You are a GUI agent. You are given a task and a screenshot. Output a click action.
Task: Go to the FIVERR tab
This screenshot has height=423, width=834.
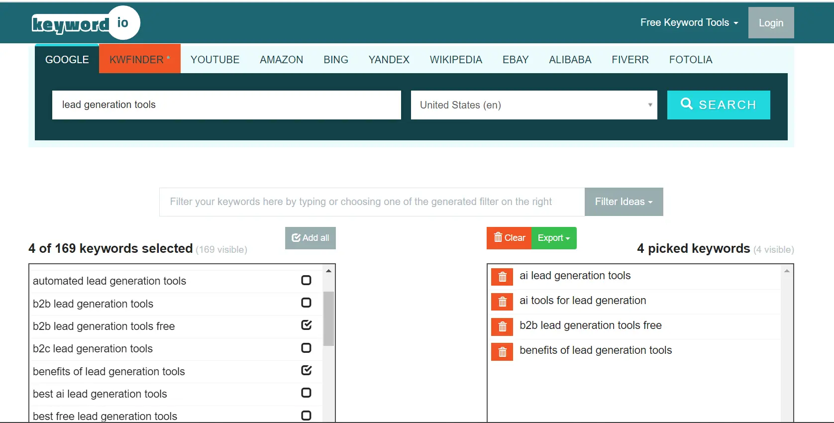[x=630, y=60]
